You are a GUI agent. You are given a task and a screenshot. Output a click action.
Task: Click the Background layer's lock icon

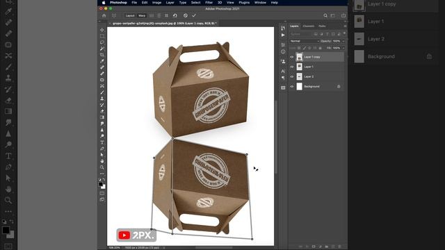339,86
